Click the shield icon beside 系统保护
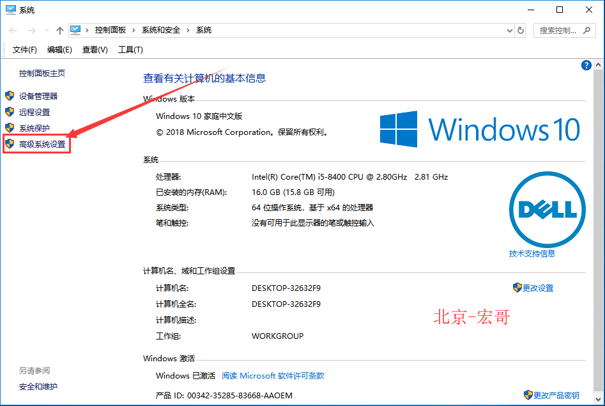Viewport: 605px width, 406px height. point(10,128)
